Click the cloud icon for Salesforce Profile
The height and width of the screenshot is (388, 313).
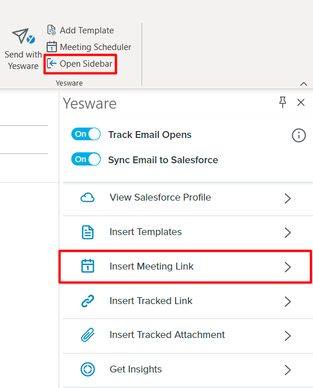pos(87,198)
